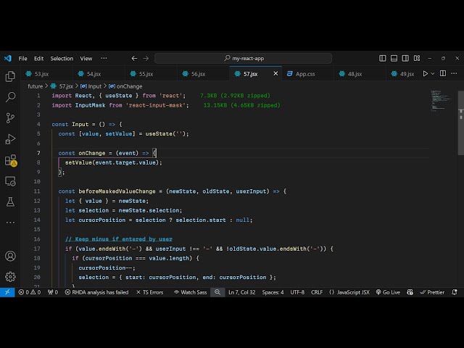Screen dimensions: 464x348
Task: Open the Search view icon
Action: pyautogui.click(x=10, y=96)
